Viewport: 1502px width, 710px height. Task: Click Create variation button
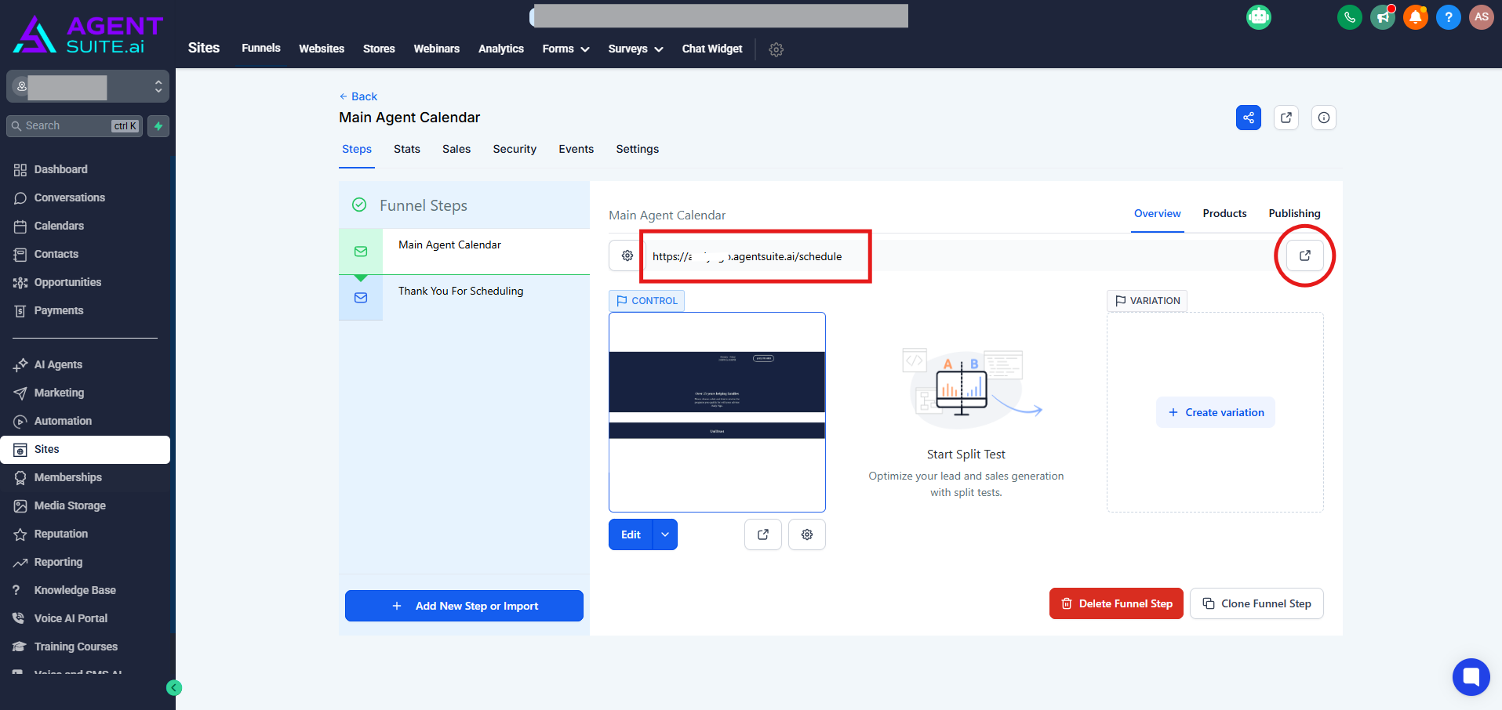[x=1216, y=412]
